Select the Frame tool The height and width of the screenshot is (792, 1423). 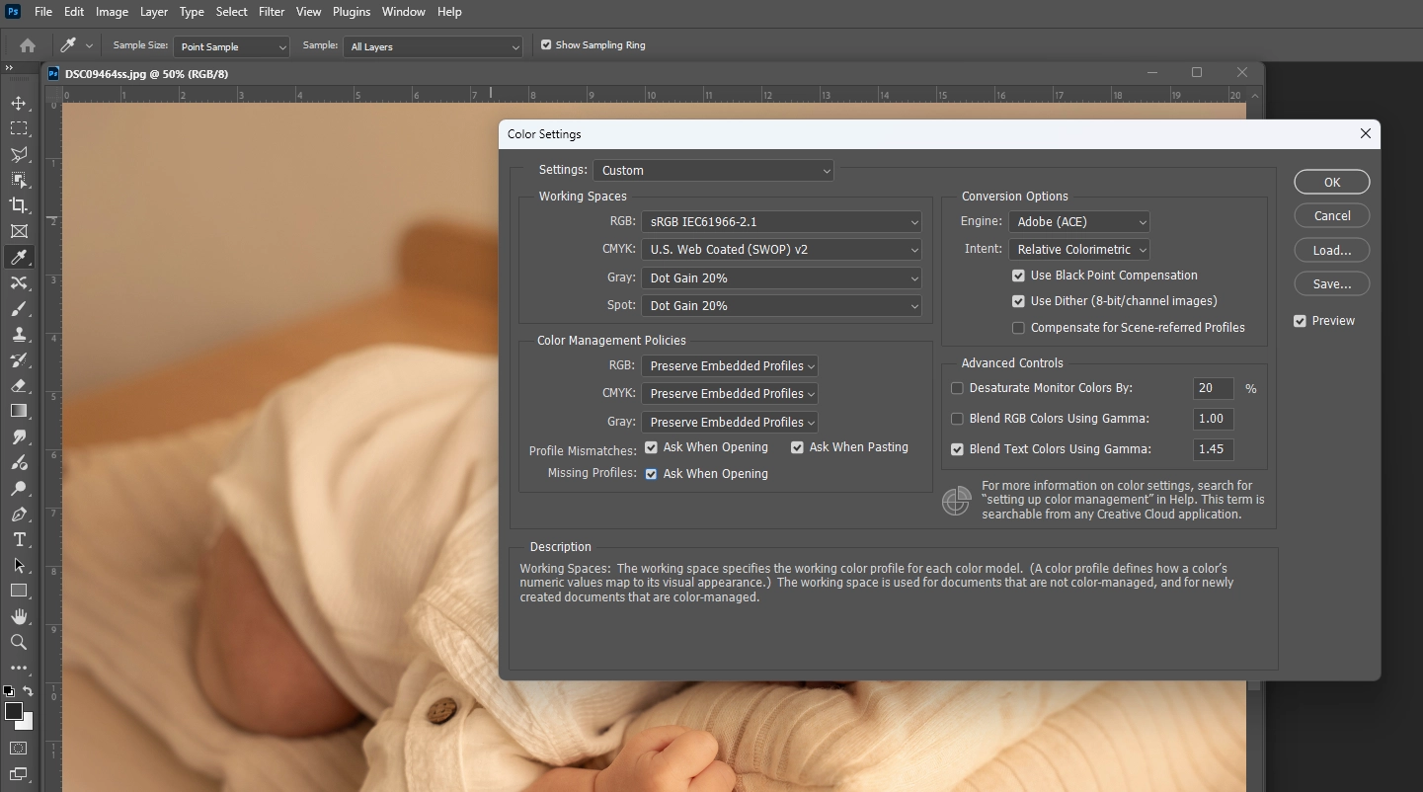pos(19,231)
